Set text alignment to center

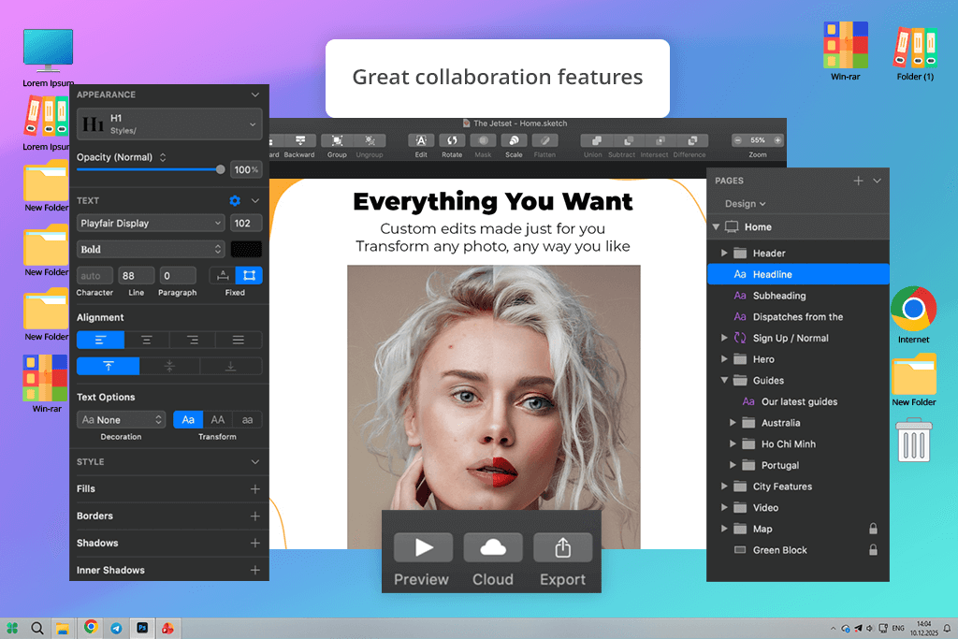(x=147, y=340)
